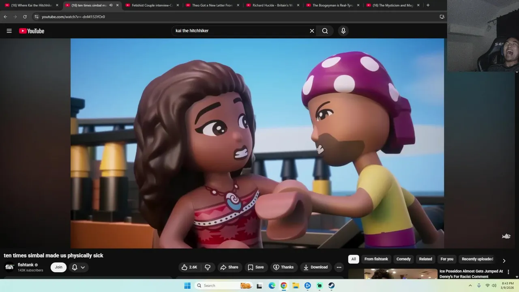This screenshot has height=292, width=519.
Task: Open Steam from the taskbar
Action: coord(331,286)
